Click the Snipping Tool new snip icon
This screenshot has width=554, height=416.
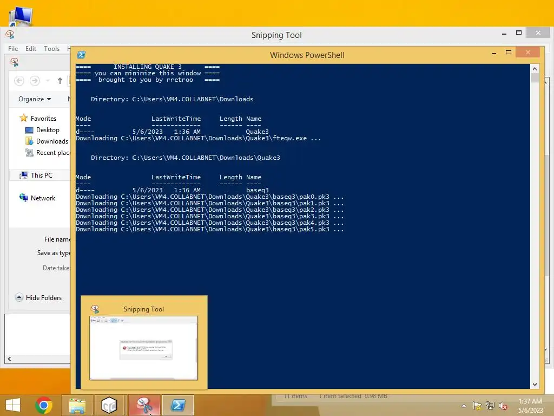pyautogui.click(x=14, y=62)
